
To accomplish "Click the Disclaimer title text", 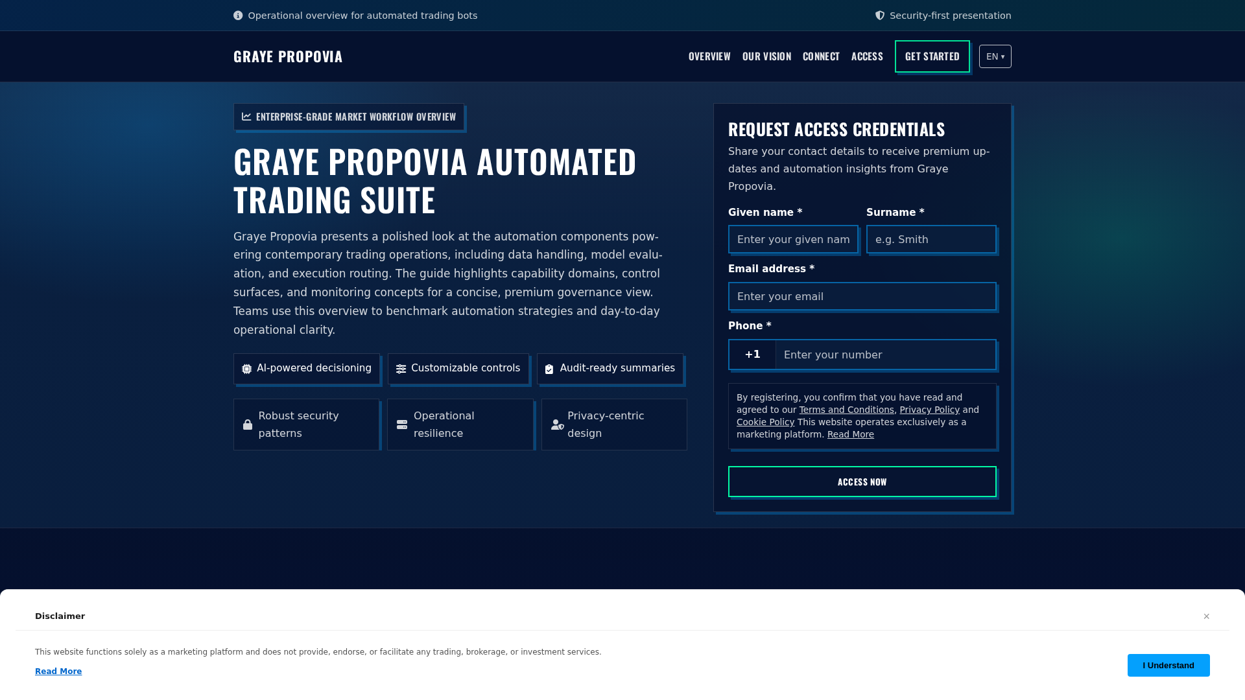I will click(x=60, y=616).
